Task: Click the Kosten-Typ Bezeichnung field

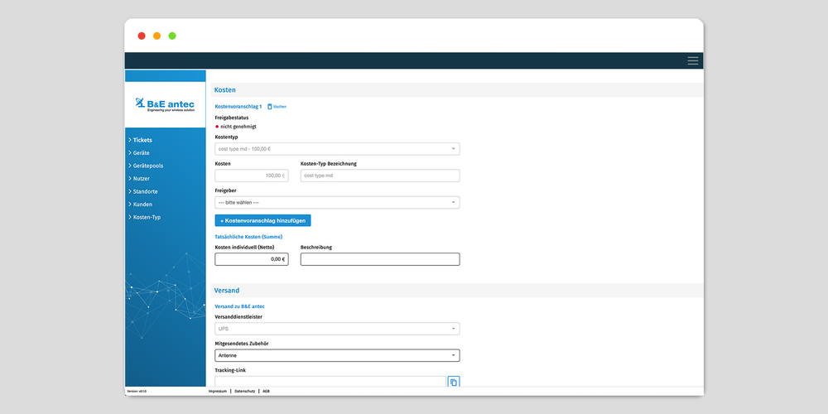Action: [x=380, y=176]
